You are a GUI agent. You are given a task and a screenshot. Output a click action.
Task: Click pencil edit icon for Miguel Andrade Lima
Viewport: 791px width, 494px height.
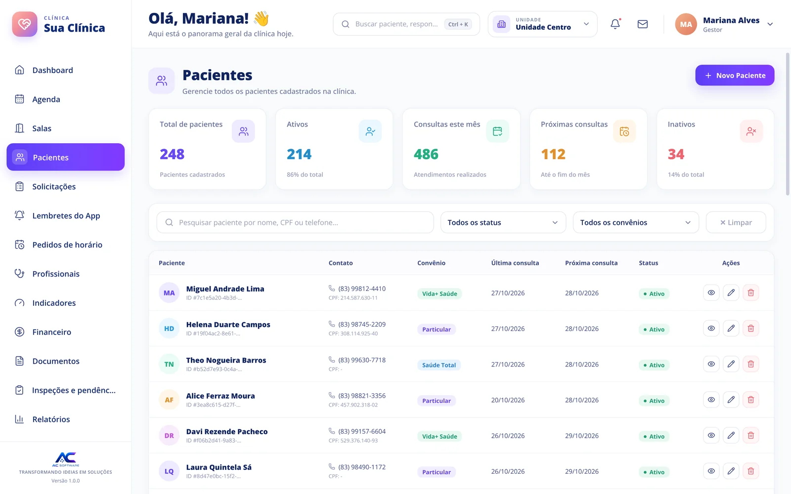tap(731, 292)
